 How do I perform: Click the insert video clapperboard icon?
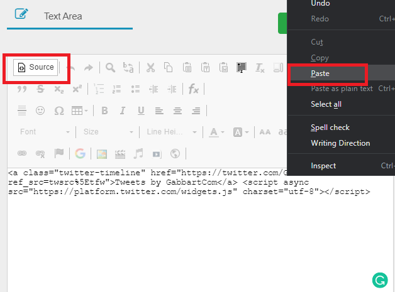click(x=120, y=154)
